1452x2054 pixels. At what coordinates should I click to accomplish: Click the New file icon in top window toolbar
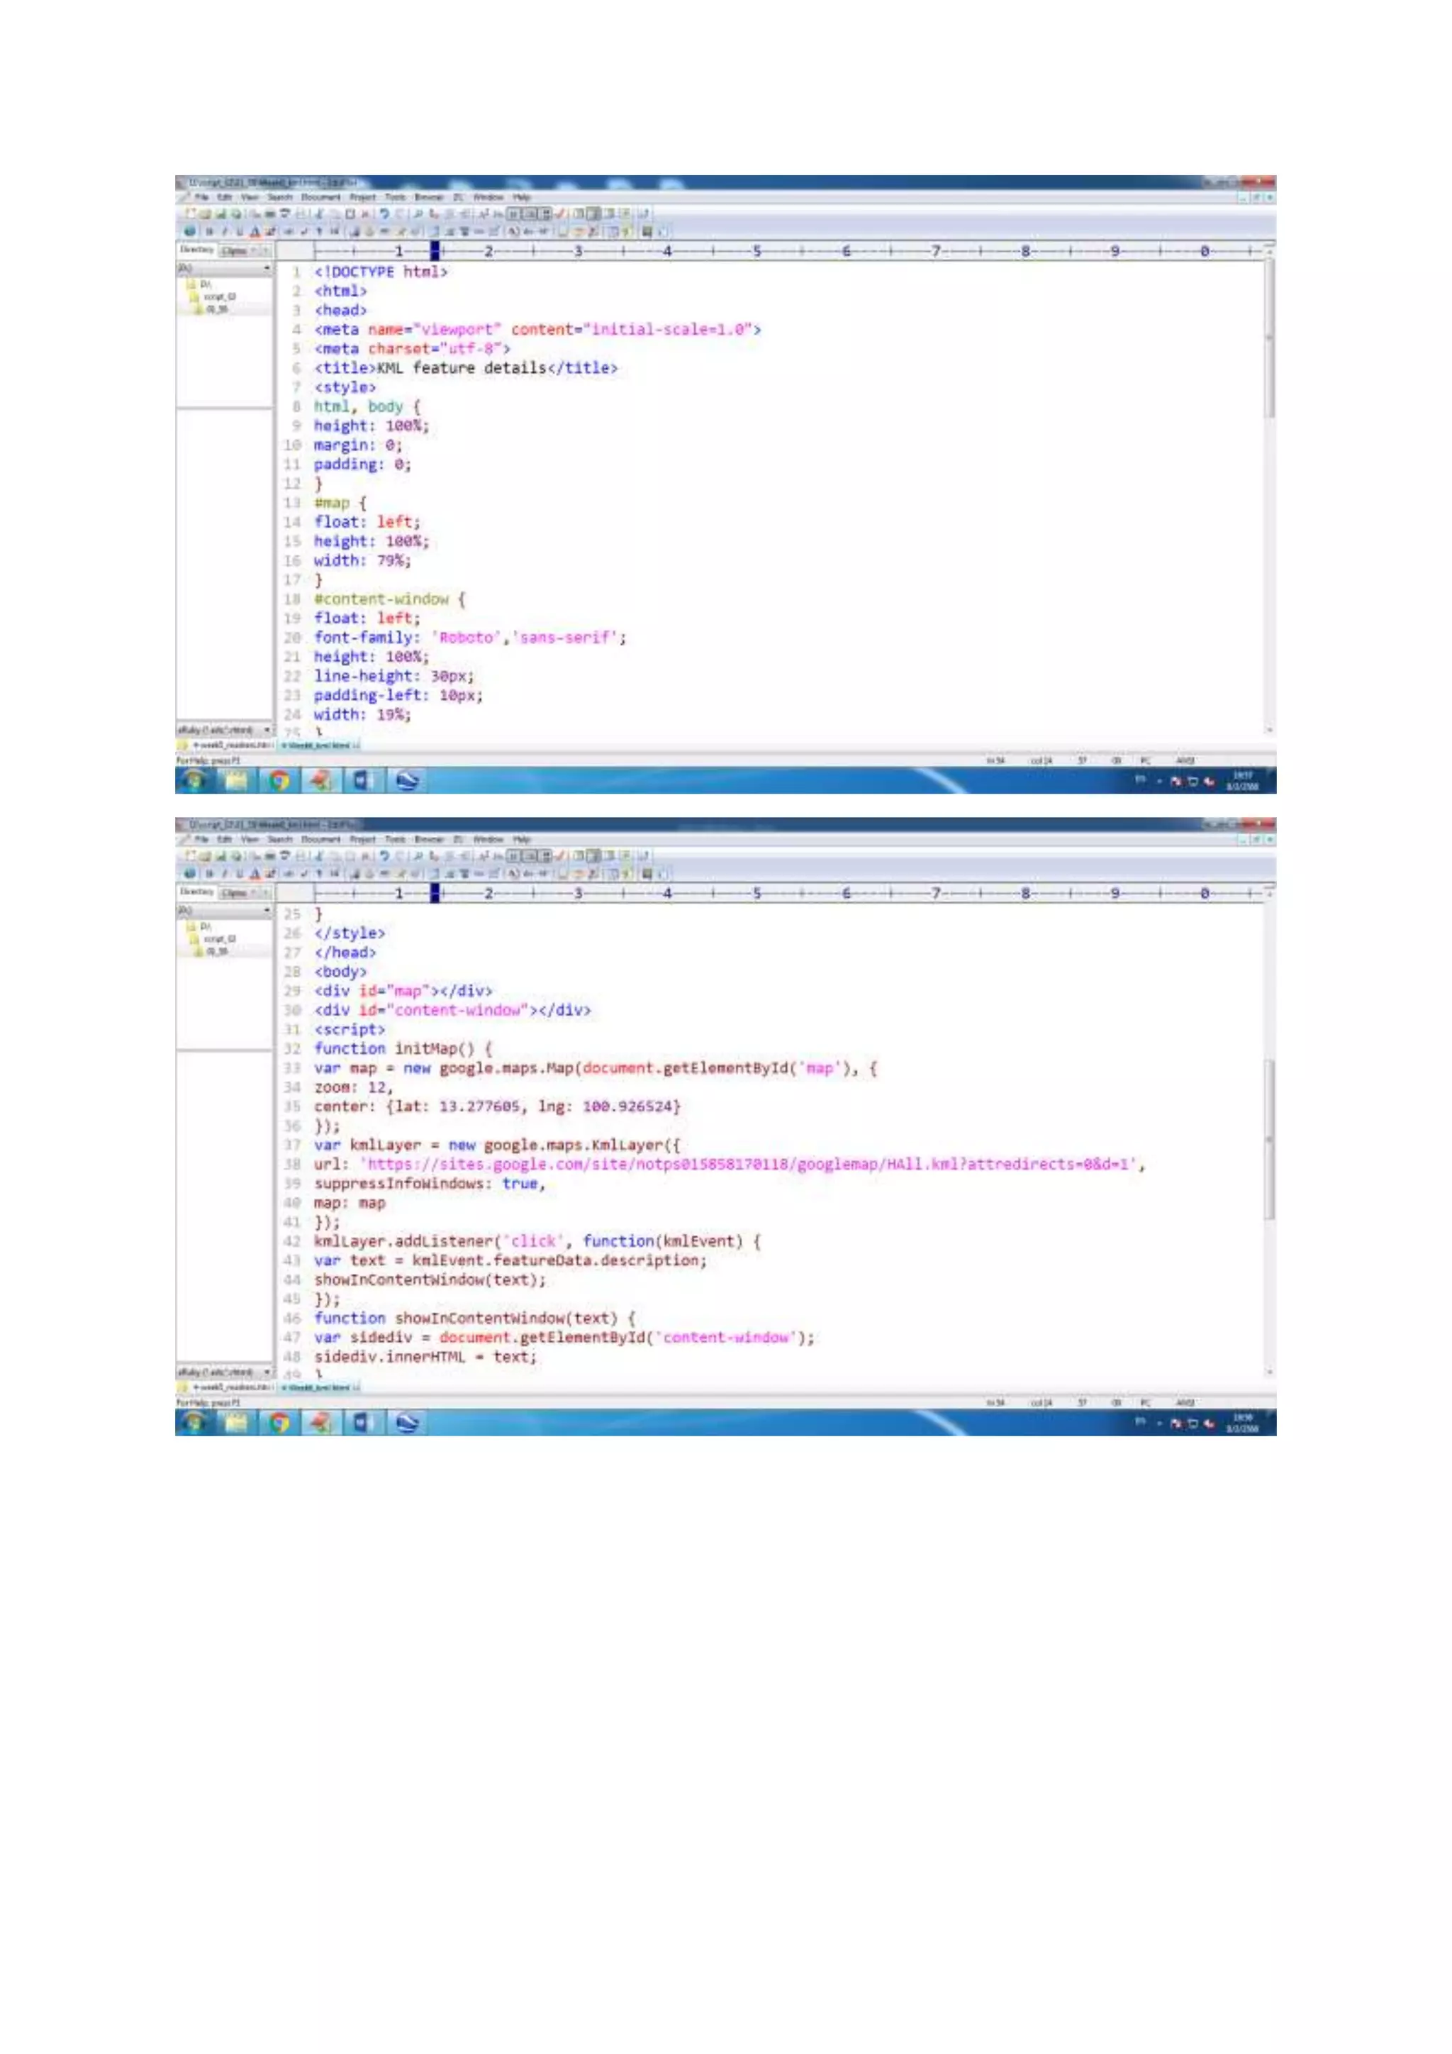pyautogui.click(x=191, y=213)
